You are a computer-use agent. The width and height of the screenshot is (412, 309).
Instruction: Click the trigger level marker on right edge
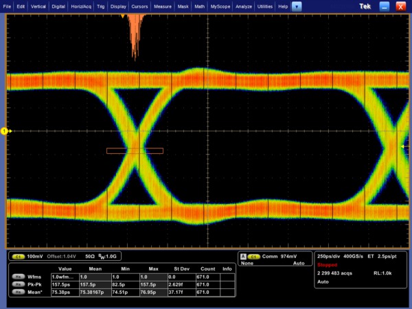coord(403,146)
